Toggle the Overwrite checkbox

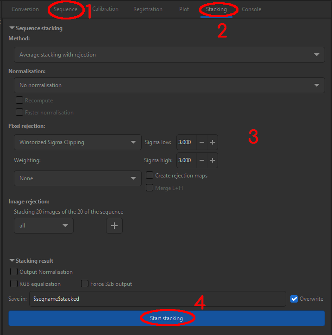click(294, 299)
